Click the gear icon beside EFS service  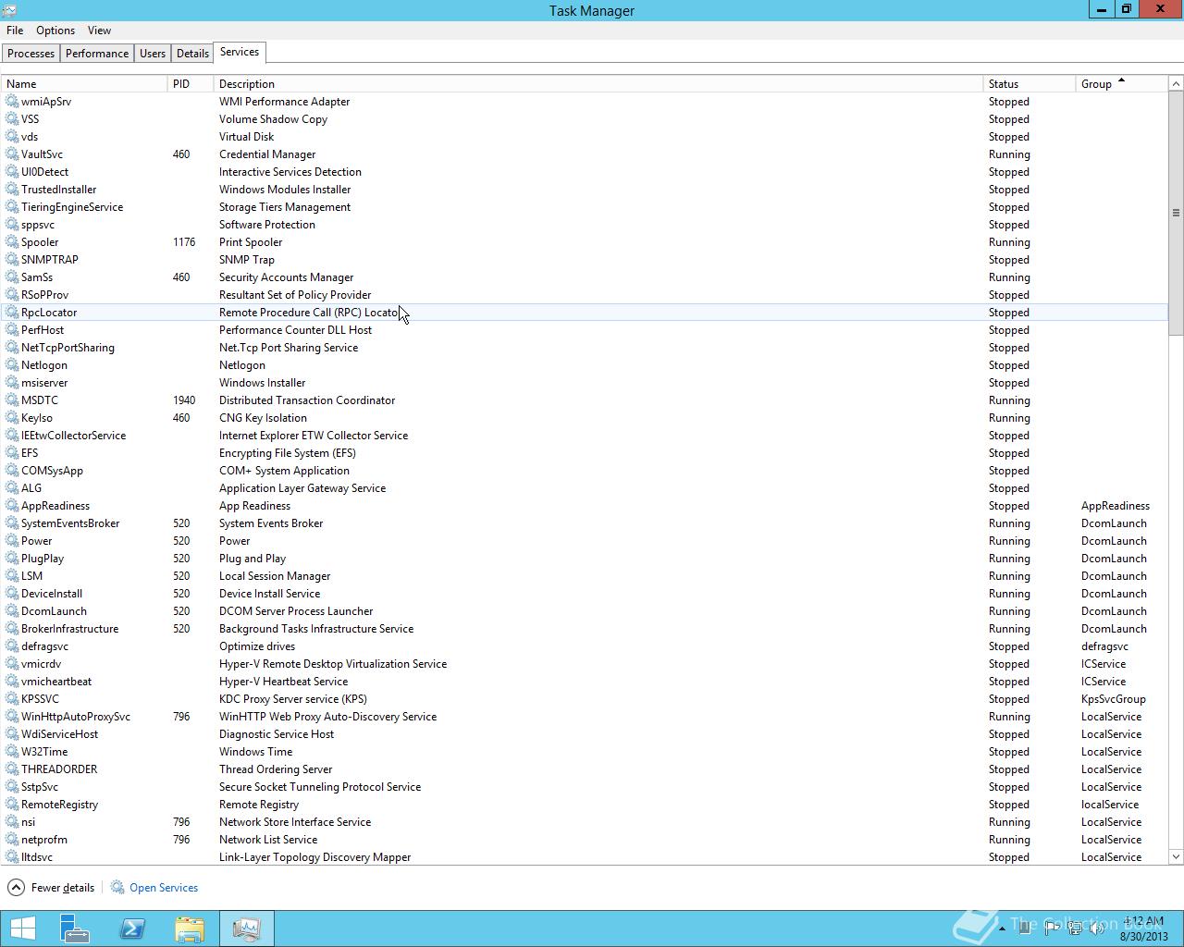pos(12,453)
